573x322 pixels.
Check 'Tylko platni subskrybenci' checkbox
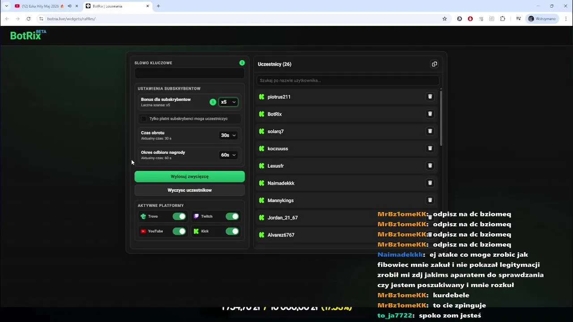click(144, 119)
